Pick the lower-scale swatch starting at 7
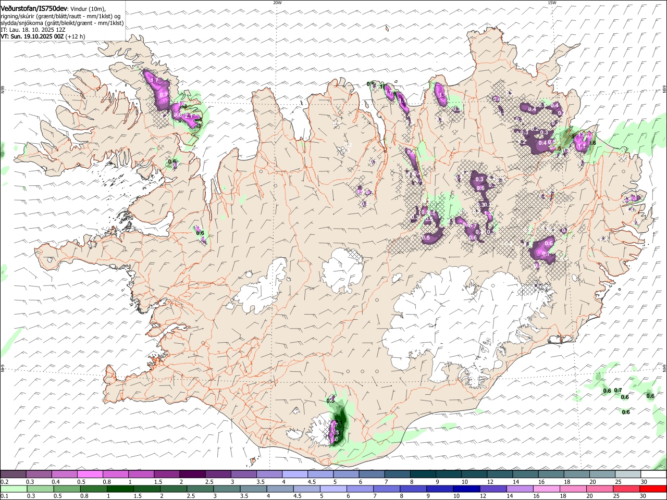Image resolution: width=667 pixels, height=500 pixels. click(387, 489)
